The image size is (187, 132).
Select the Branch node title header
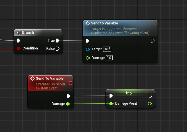38,32
